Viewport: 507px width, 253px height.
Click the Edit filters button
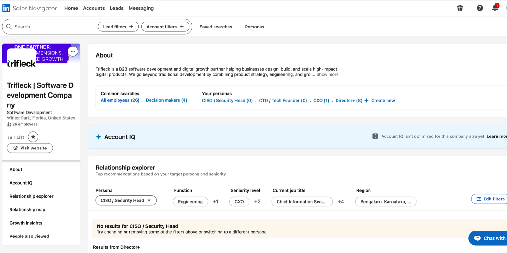(490, 199)
